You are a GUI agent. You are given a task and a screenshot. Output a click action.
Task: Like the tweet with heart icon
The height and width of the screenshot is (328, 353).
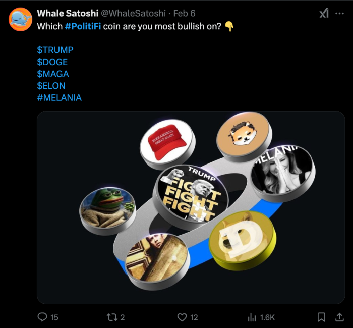click(182, 317)
